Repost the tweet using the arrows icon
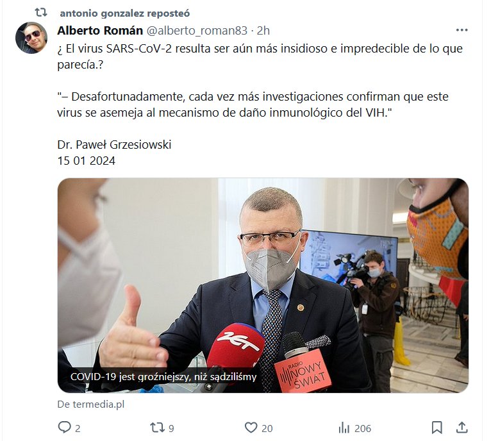The image size is (491, 441). click(x=157, y=428)
